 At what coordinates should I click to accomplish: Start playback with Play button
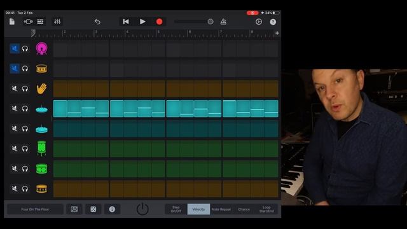pyautogui.click(x=142, y=22)
